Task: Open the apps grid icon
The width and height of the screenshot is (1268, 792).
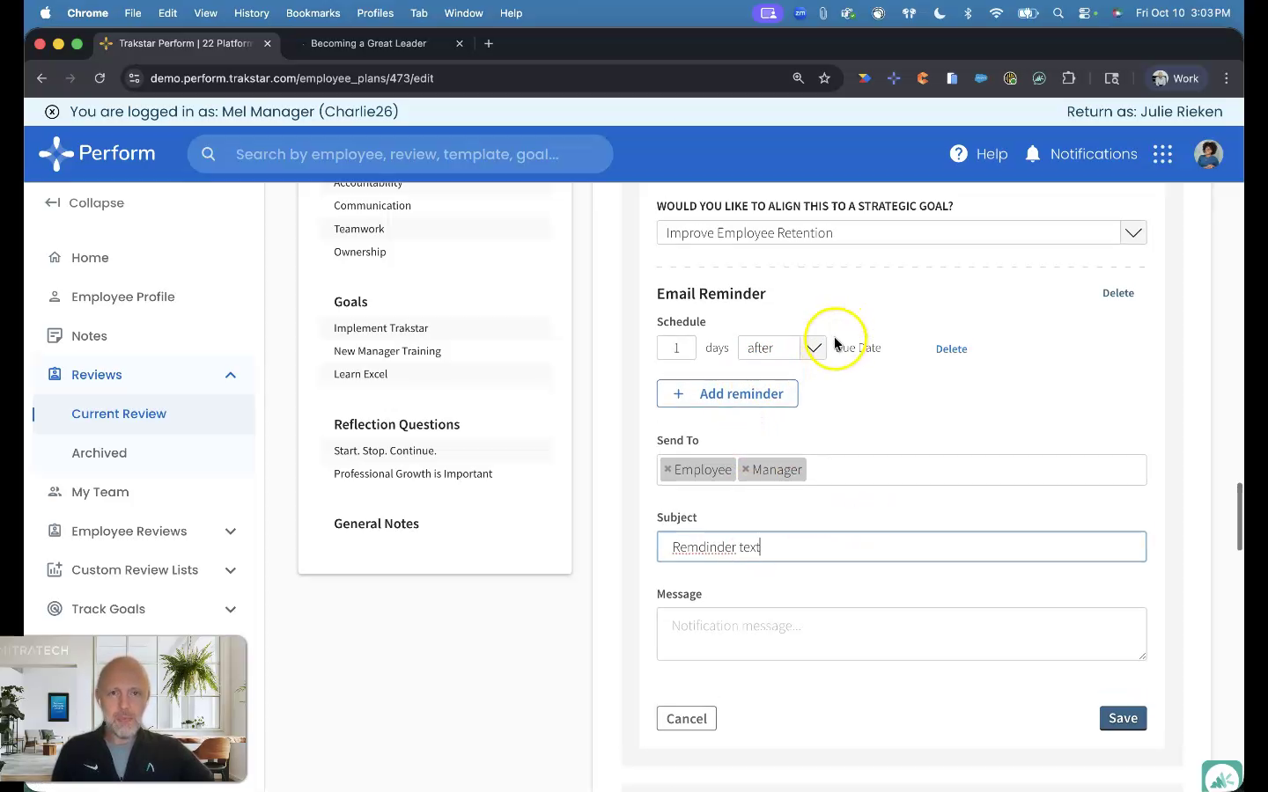Action: (1162, 154)
